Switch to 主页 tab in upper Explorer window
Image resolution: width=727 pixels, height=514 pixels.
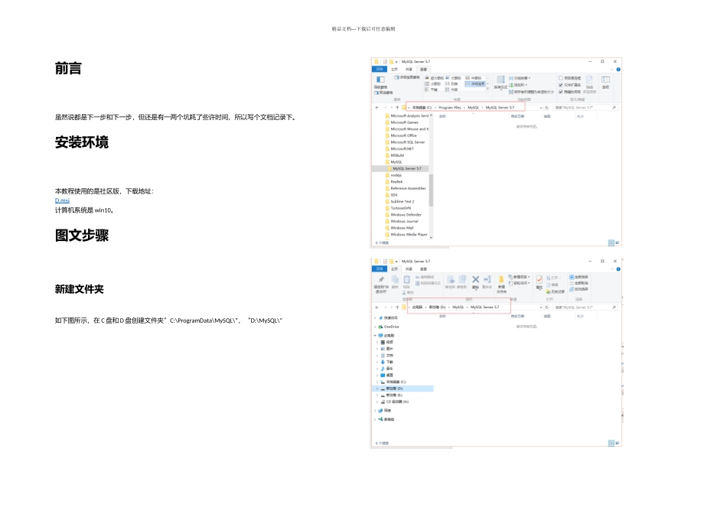pos(394,69)
